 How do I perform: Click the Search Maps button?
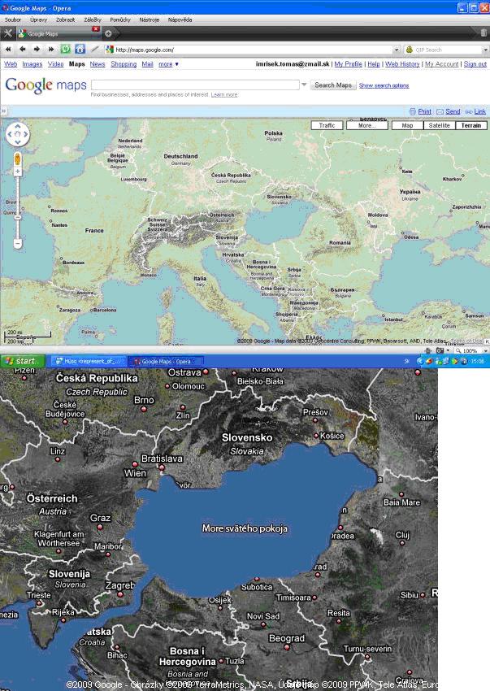click(333, 85)
